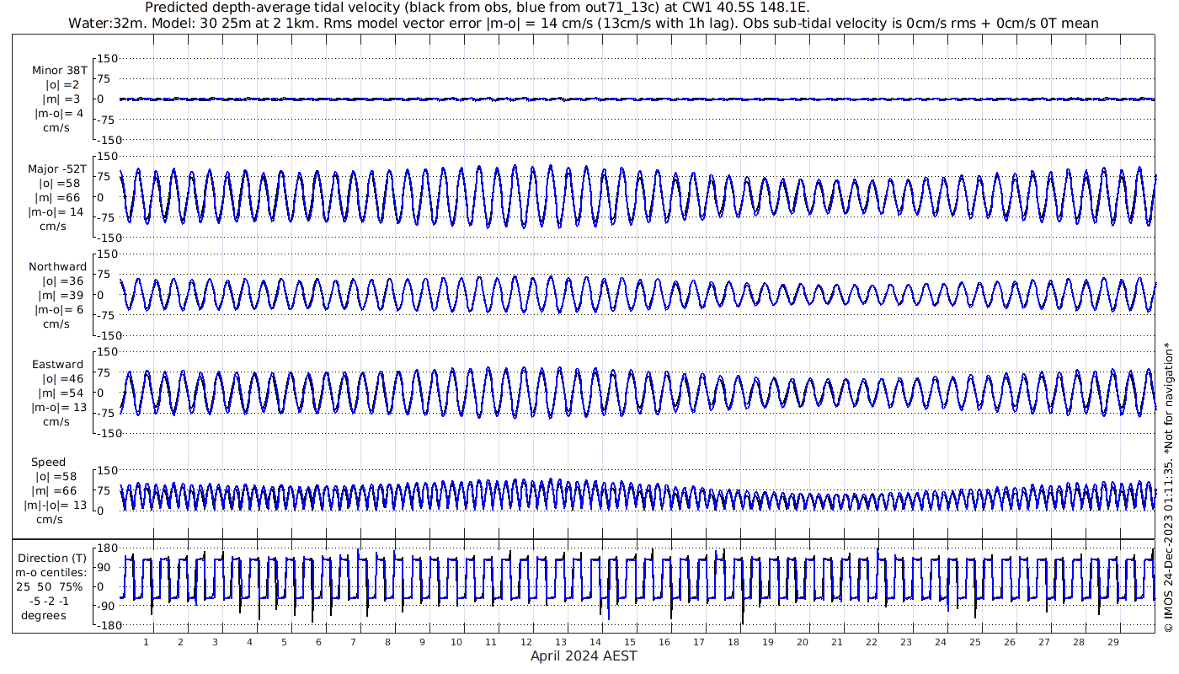Click the 180 tick of the Direction y-axis
This screenshot has width=1179, height=674.
104,548
